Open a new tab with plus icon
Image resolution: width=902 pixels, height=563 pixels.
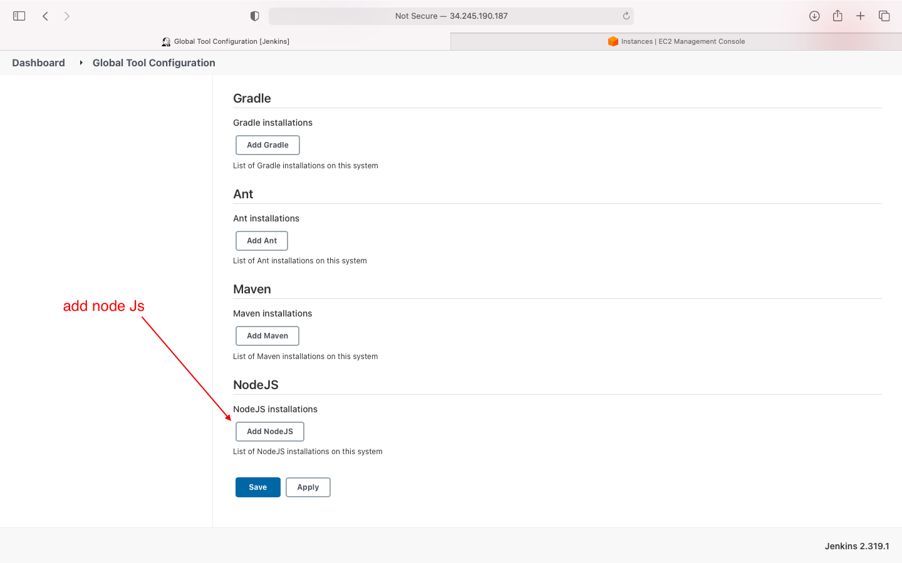click(x=861, y=16)
